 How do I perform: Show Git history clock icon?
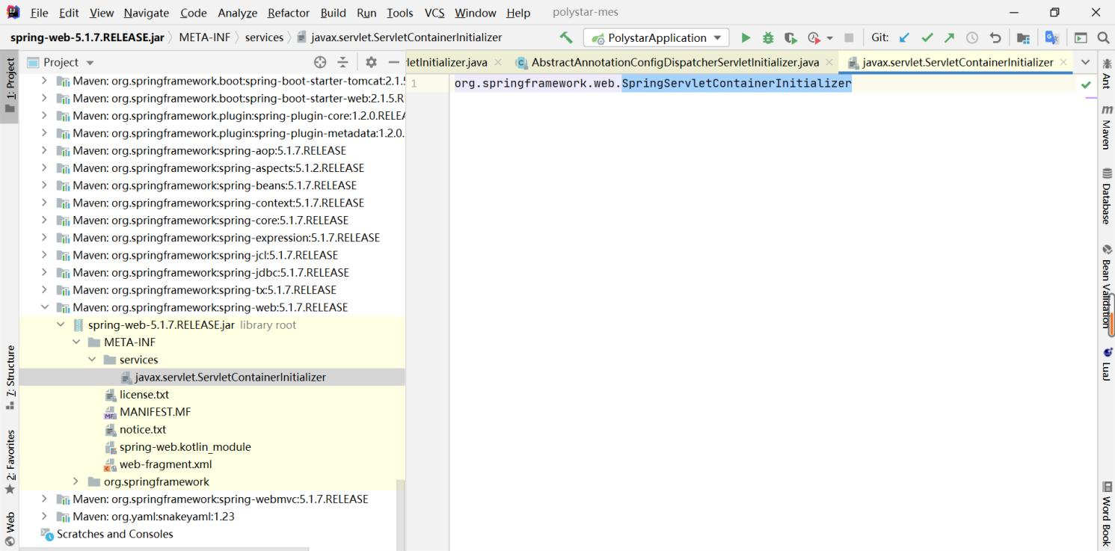(x=972, y=37)
